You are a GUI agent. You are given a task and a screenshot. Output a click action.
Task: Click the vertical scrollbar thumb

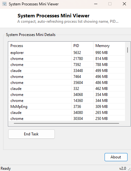(x=128, y=50)
